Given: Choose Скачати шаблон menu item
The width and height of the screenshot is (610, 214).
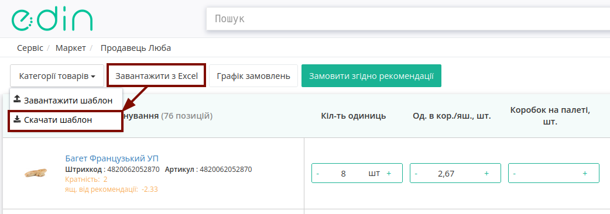Looking at the screenshot, I should click(66, 120).
